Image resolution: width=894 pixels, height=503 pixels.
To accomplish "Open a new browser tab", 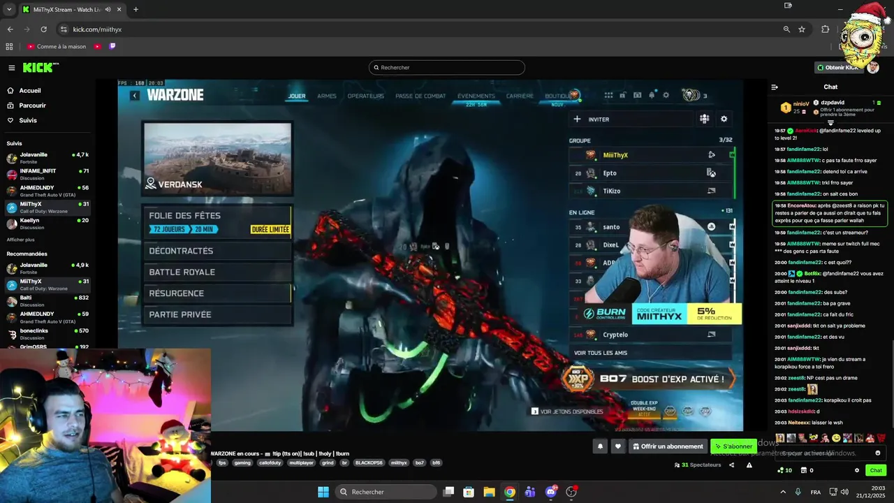I will [135, 10].
